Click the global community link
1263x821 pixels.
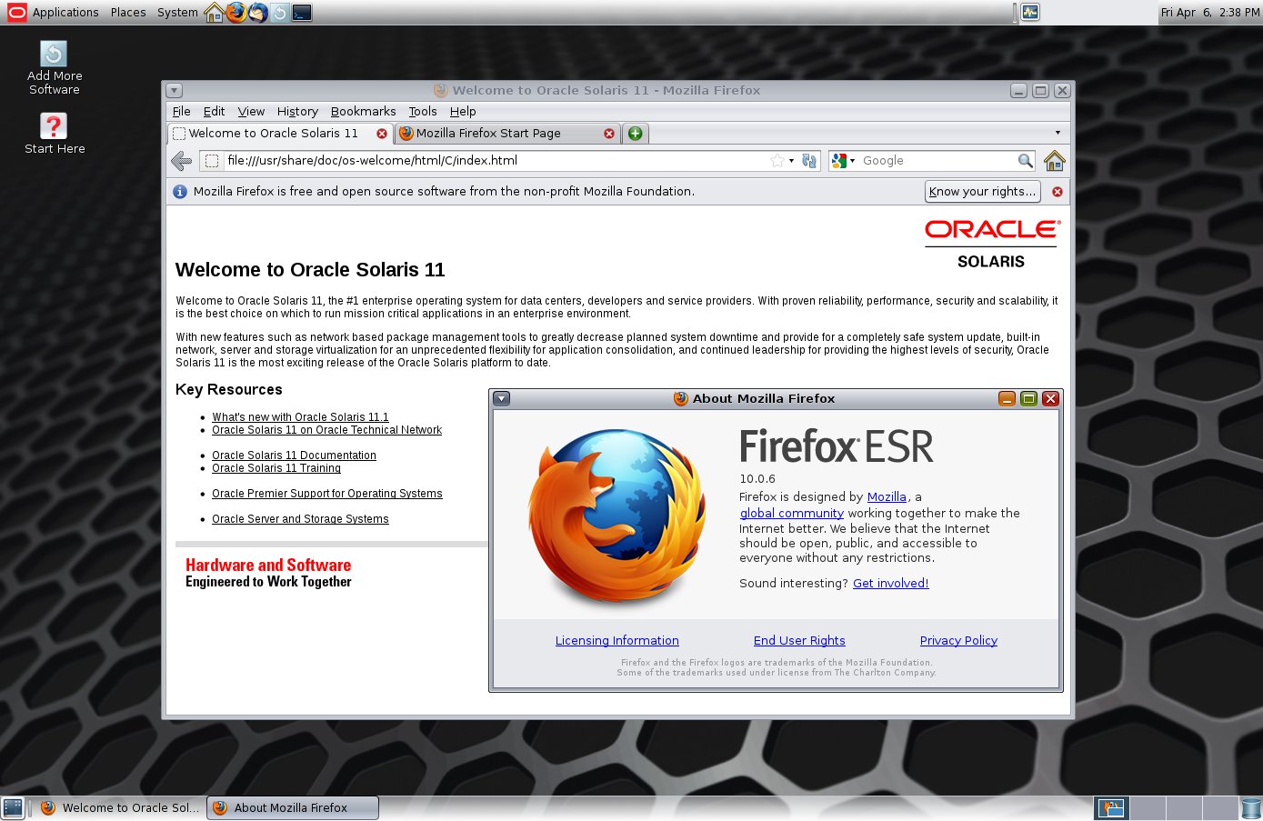point(792,514)
